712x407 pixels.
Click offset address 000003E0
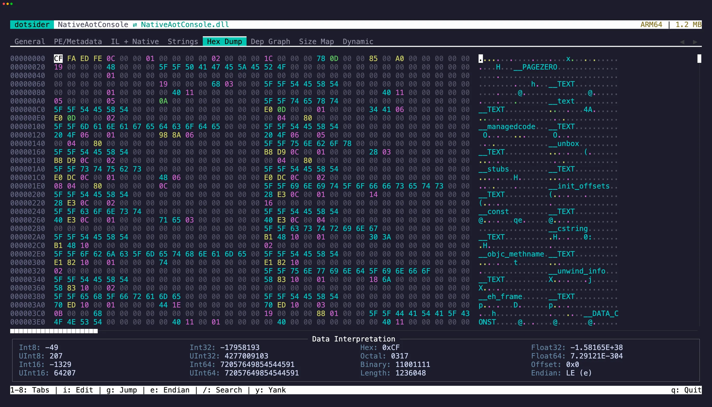pos(28,322)
